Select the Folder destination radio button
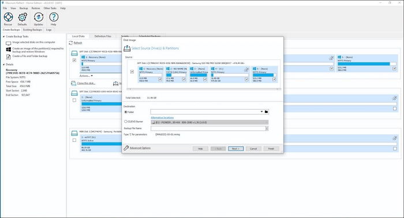 (x=126, y=112)
